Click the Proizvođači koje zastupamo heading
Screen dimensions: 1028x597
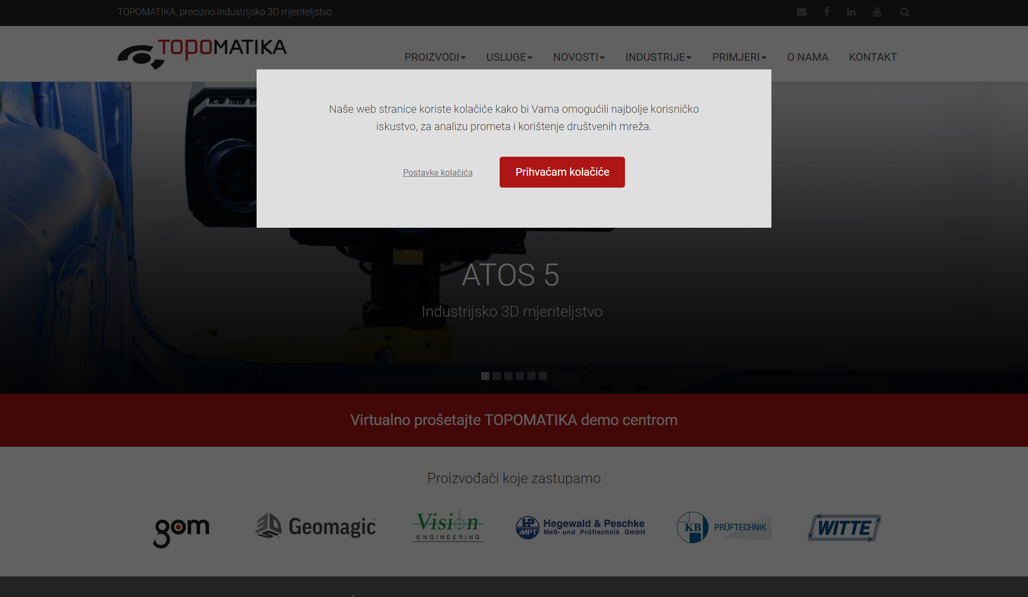[x=514, y=478]
